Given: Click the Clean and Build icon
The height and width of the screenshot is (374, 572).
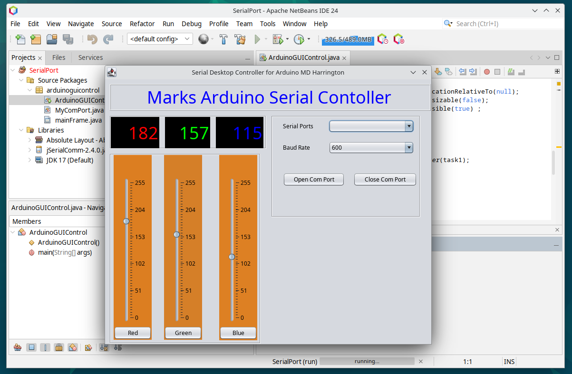Looking at the screenshot, I should (x=240, y=39).
